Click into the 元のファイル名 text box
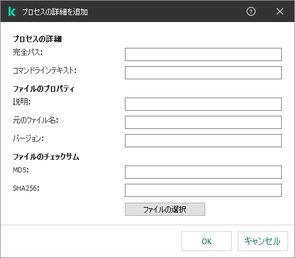Screen dimensions: 295x258 (203, 122)
